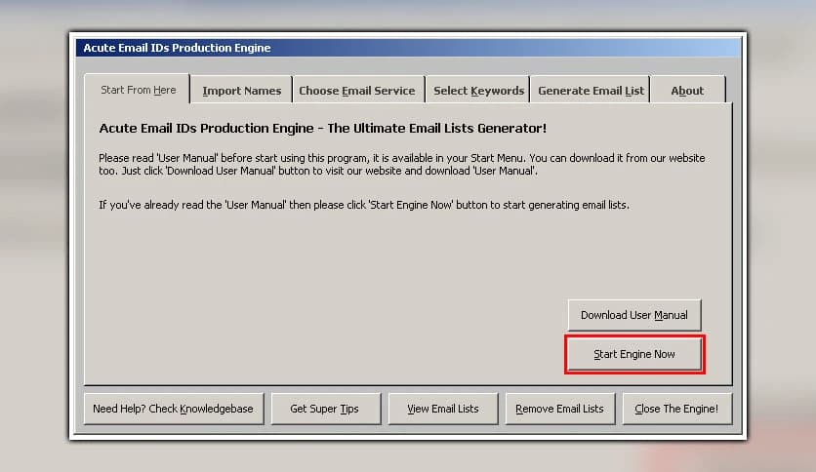Viewport: 816px width, 472px height.
Task: Open the Import Names tab
Action: coord(241,91)
